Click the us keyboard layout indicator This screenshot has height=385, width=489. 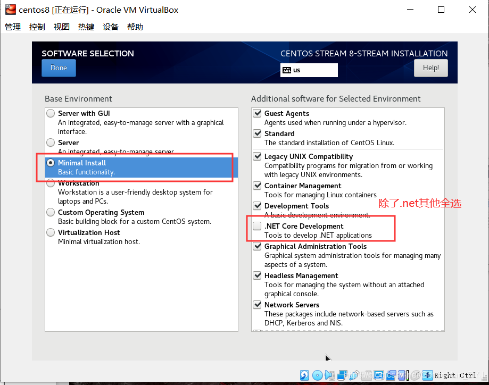(309, 70)
